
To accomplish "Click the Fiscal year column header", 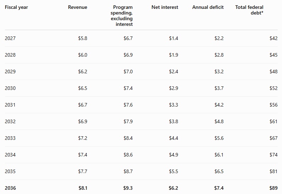I will pyautogui.click(x=16, y=7).
